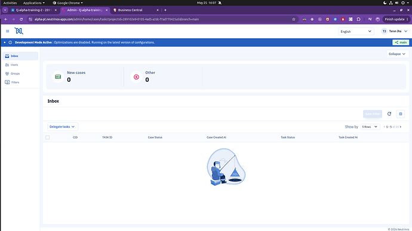Click the red rectangular extension icon
This screenshot has width=412, height=231.
327,19
